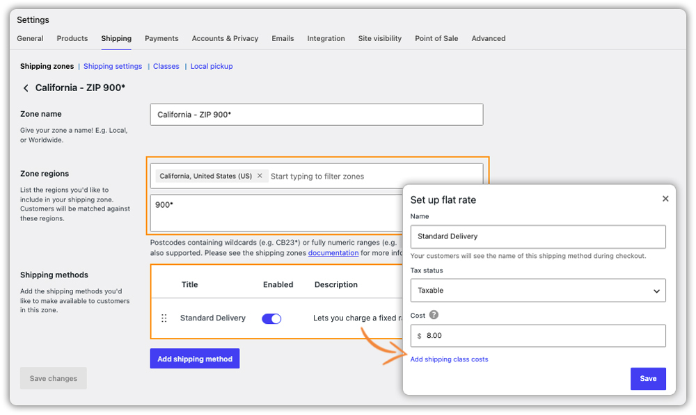Edit the postcode box containing 900*
Screen dimensions: 696x415
click(276, 213)
